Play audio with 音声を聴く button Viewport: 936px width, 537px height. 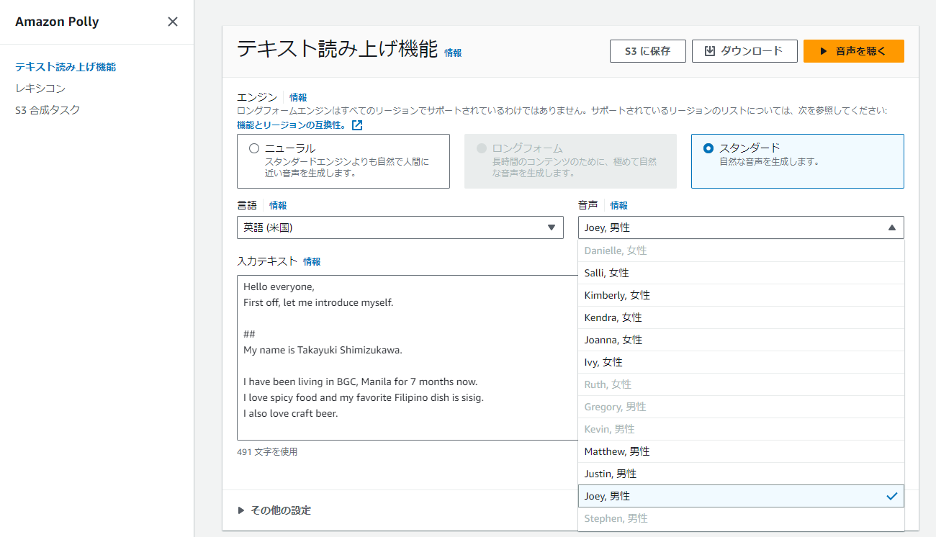[x=854, y=51]
